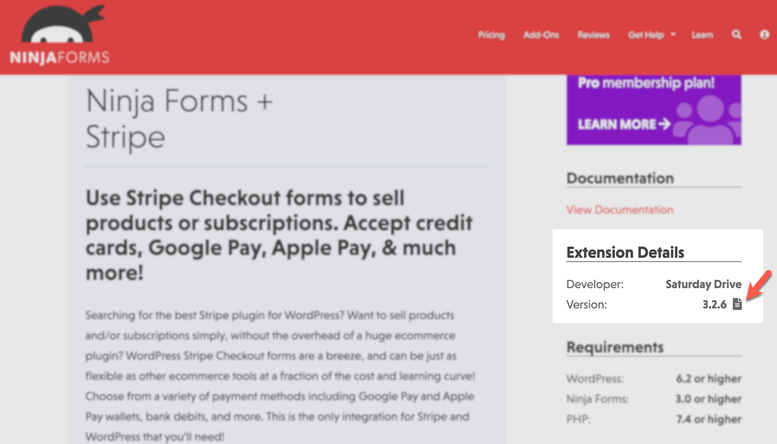Image resolution: width=777 pixels, height=444 pixels.
Task: Open the site search magnifier icon
Action: coord(736,35)
